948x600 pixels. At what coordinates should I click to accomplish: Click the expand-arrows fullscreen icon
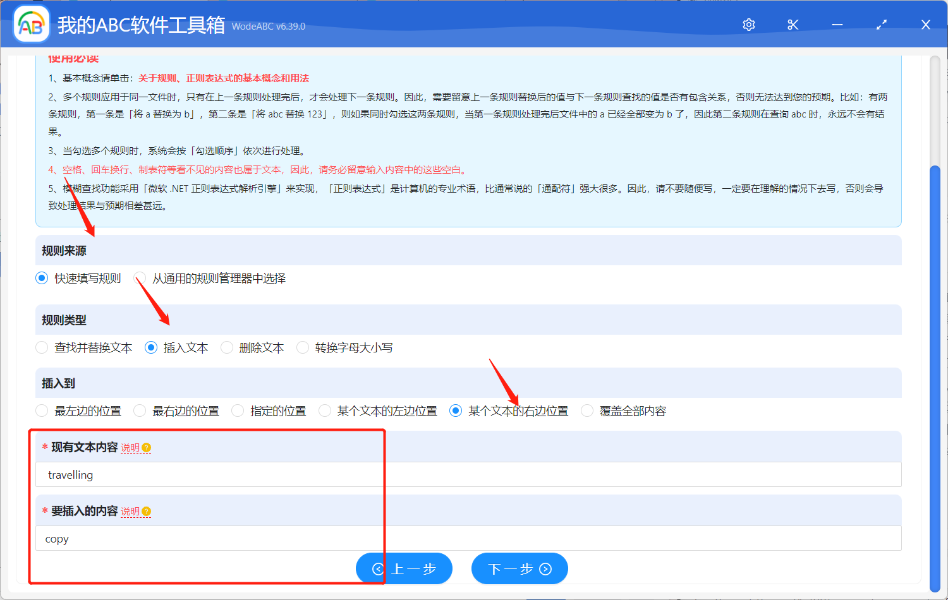[x=882, y=25]
